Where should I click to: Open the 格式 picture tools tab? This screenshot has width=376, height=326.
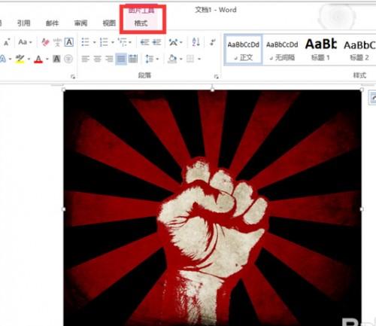tap(141, 23)
